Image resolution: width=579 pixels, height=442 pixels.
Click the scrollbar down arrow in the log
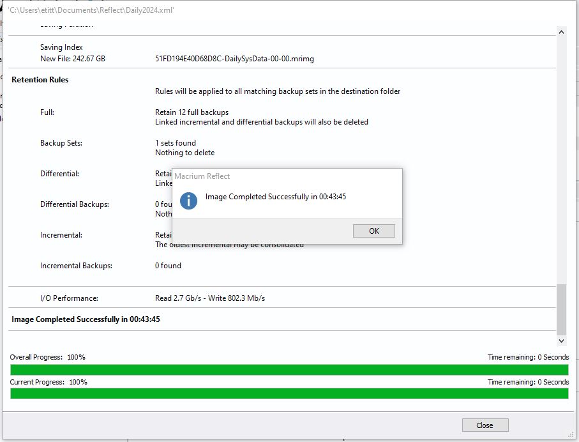click(x=561, y=341)
